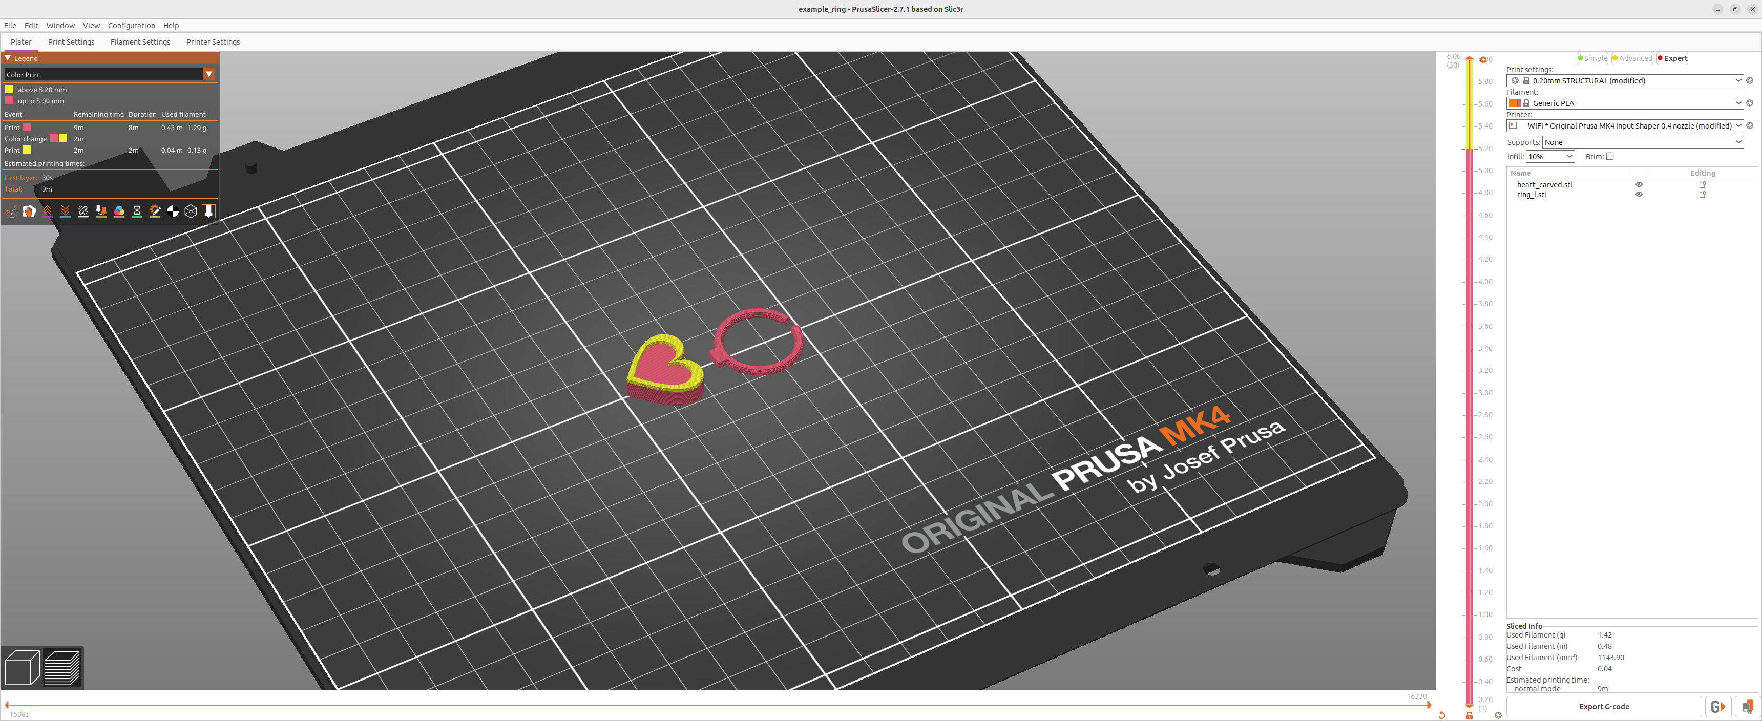This screenshot has height=721, width=1762.
Task: Click the editing icon next to ring_l.stl
Action: (1703, 194)
